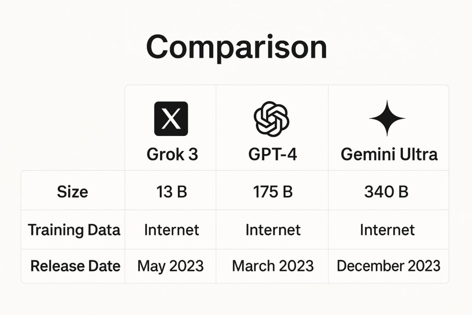The image size is (472, 315).
Task: Click the Training Data row label
Action: [74, 230]
